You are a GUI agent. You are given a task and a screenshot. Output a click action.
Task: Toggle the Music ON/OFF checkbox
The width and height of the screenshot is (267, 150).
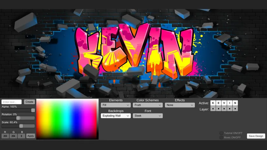tap(221, 137)
